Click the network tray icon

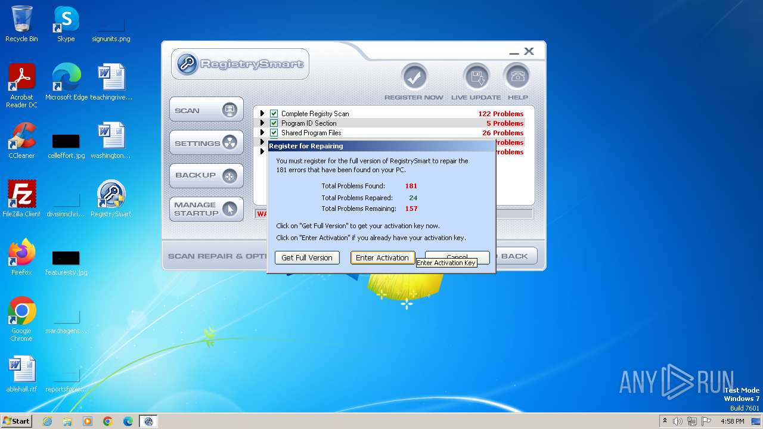[x=693, y=421]
